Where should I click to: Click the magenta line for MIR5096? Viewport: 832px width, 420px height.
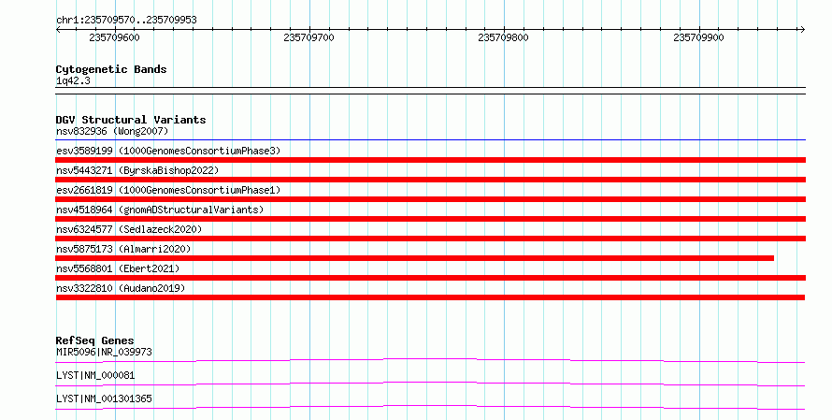[x=430, y=360]
